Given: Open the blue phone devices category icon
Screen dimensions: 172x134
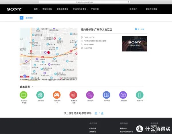Looking at the screenshot, I should point(107,95).
